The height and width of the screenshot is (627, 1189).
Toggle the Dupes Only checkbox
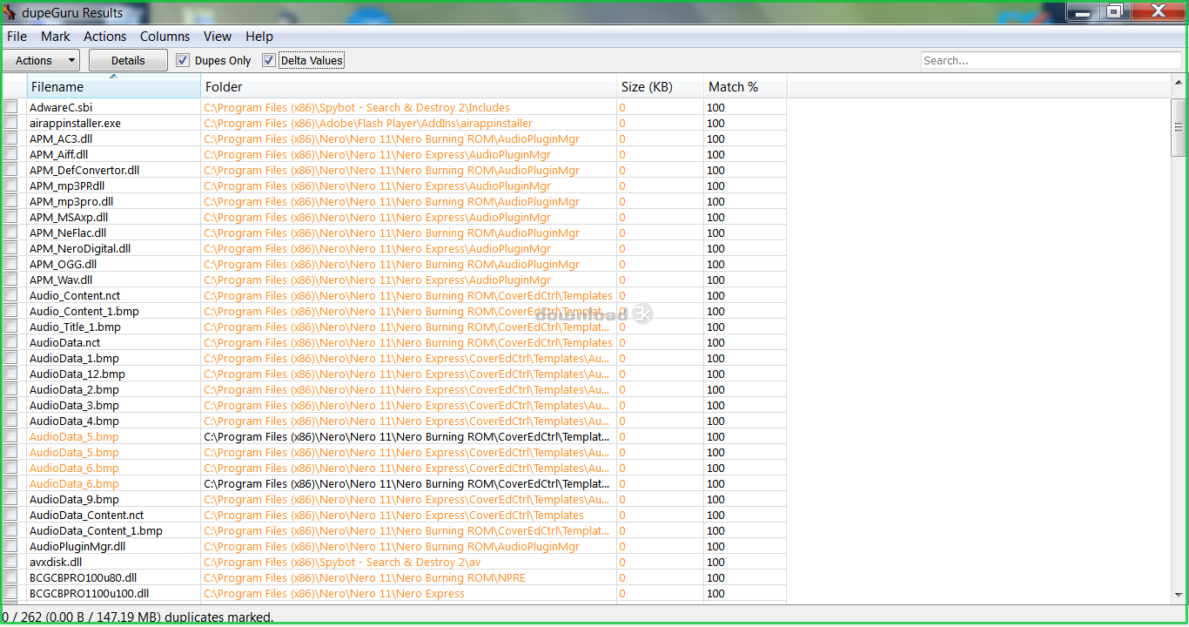click(x=183, y=60)
